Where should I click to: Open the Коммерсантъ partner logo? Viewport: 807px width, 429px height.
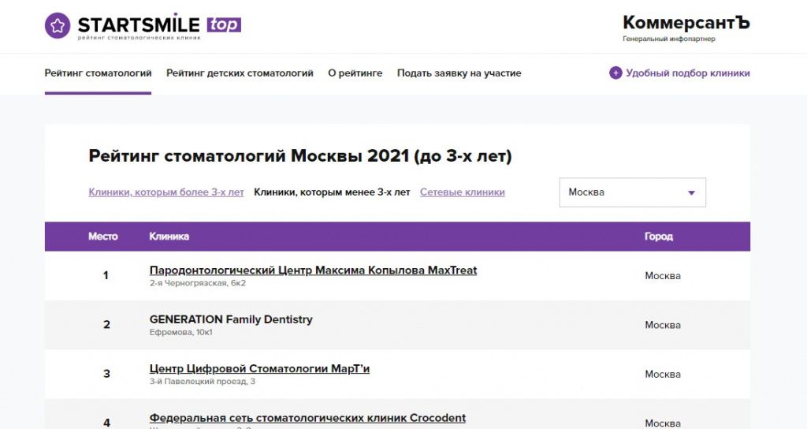click(686, 23)
